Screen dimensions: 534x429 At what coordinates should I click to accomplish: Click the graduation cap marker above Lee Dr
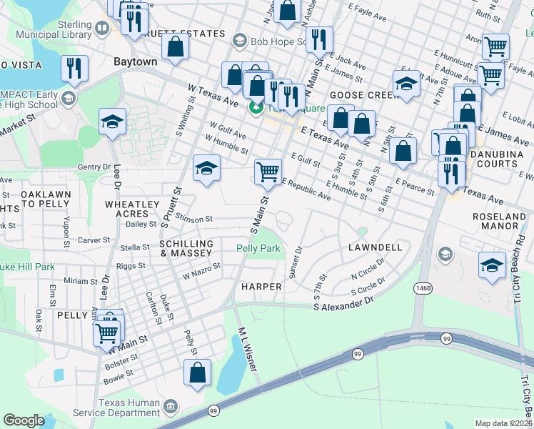(112, 122)
